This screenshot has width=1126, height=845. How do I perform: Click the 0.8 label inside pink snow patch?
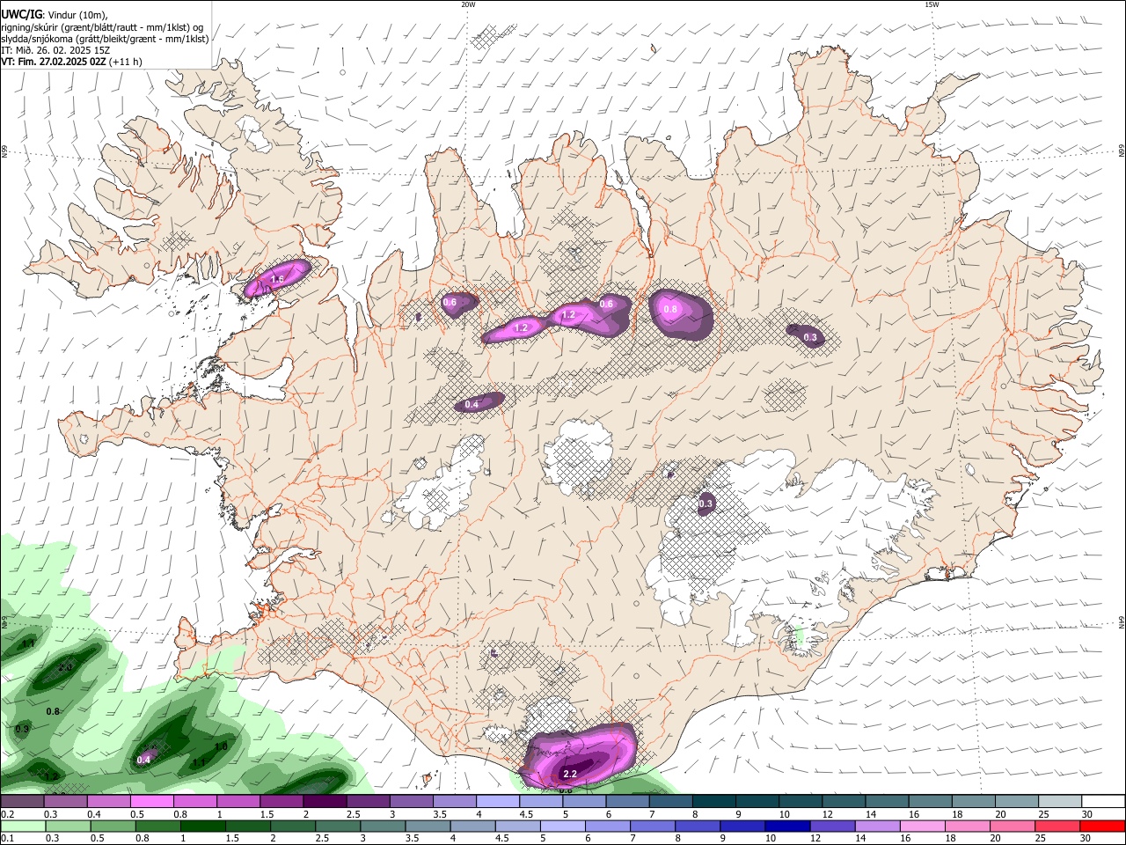670,309
